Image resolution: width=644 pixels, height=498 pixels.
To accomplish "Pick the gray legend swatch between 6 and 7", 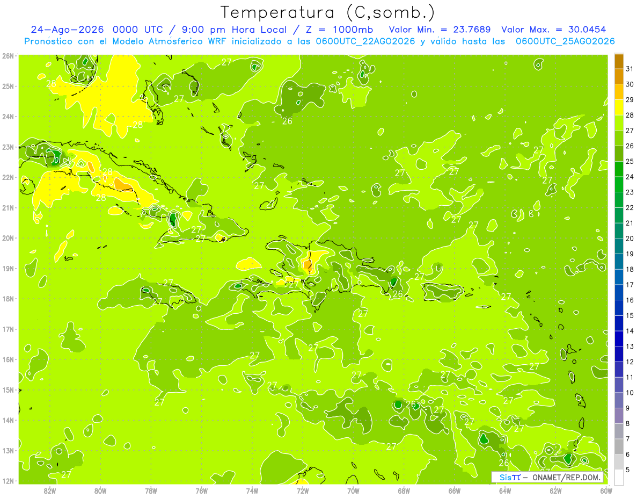I will [619, 446].
